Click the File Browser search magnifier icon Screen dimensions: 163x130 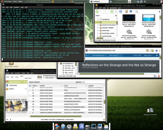click(137, 11)
